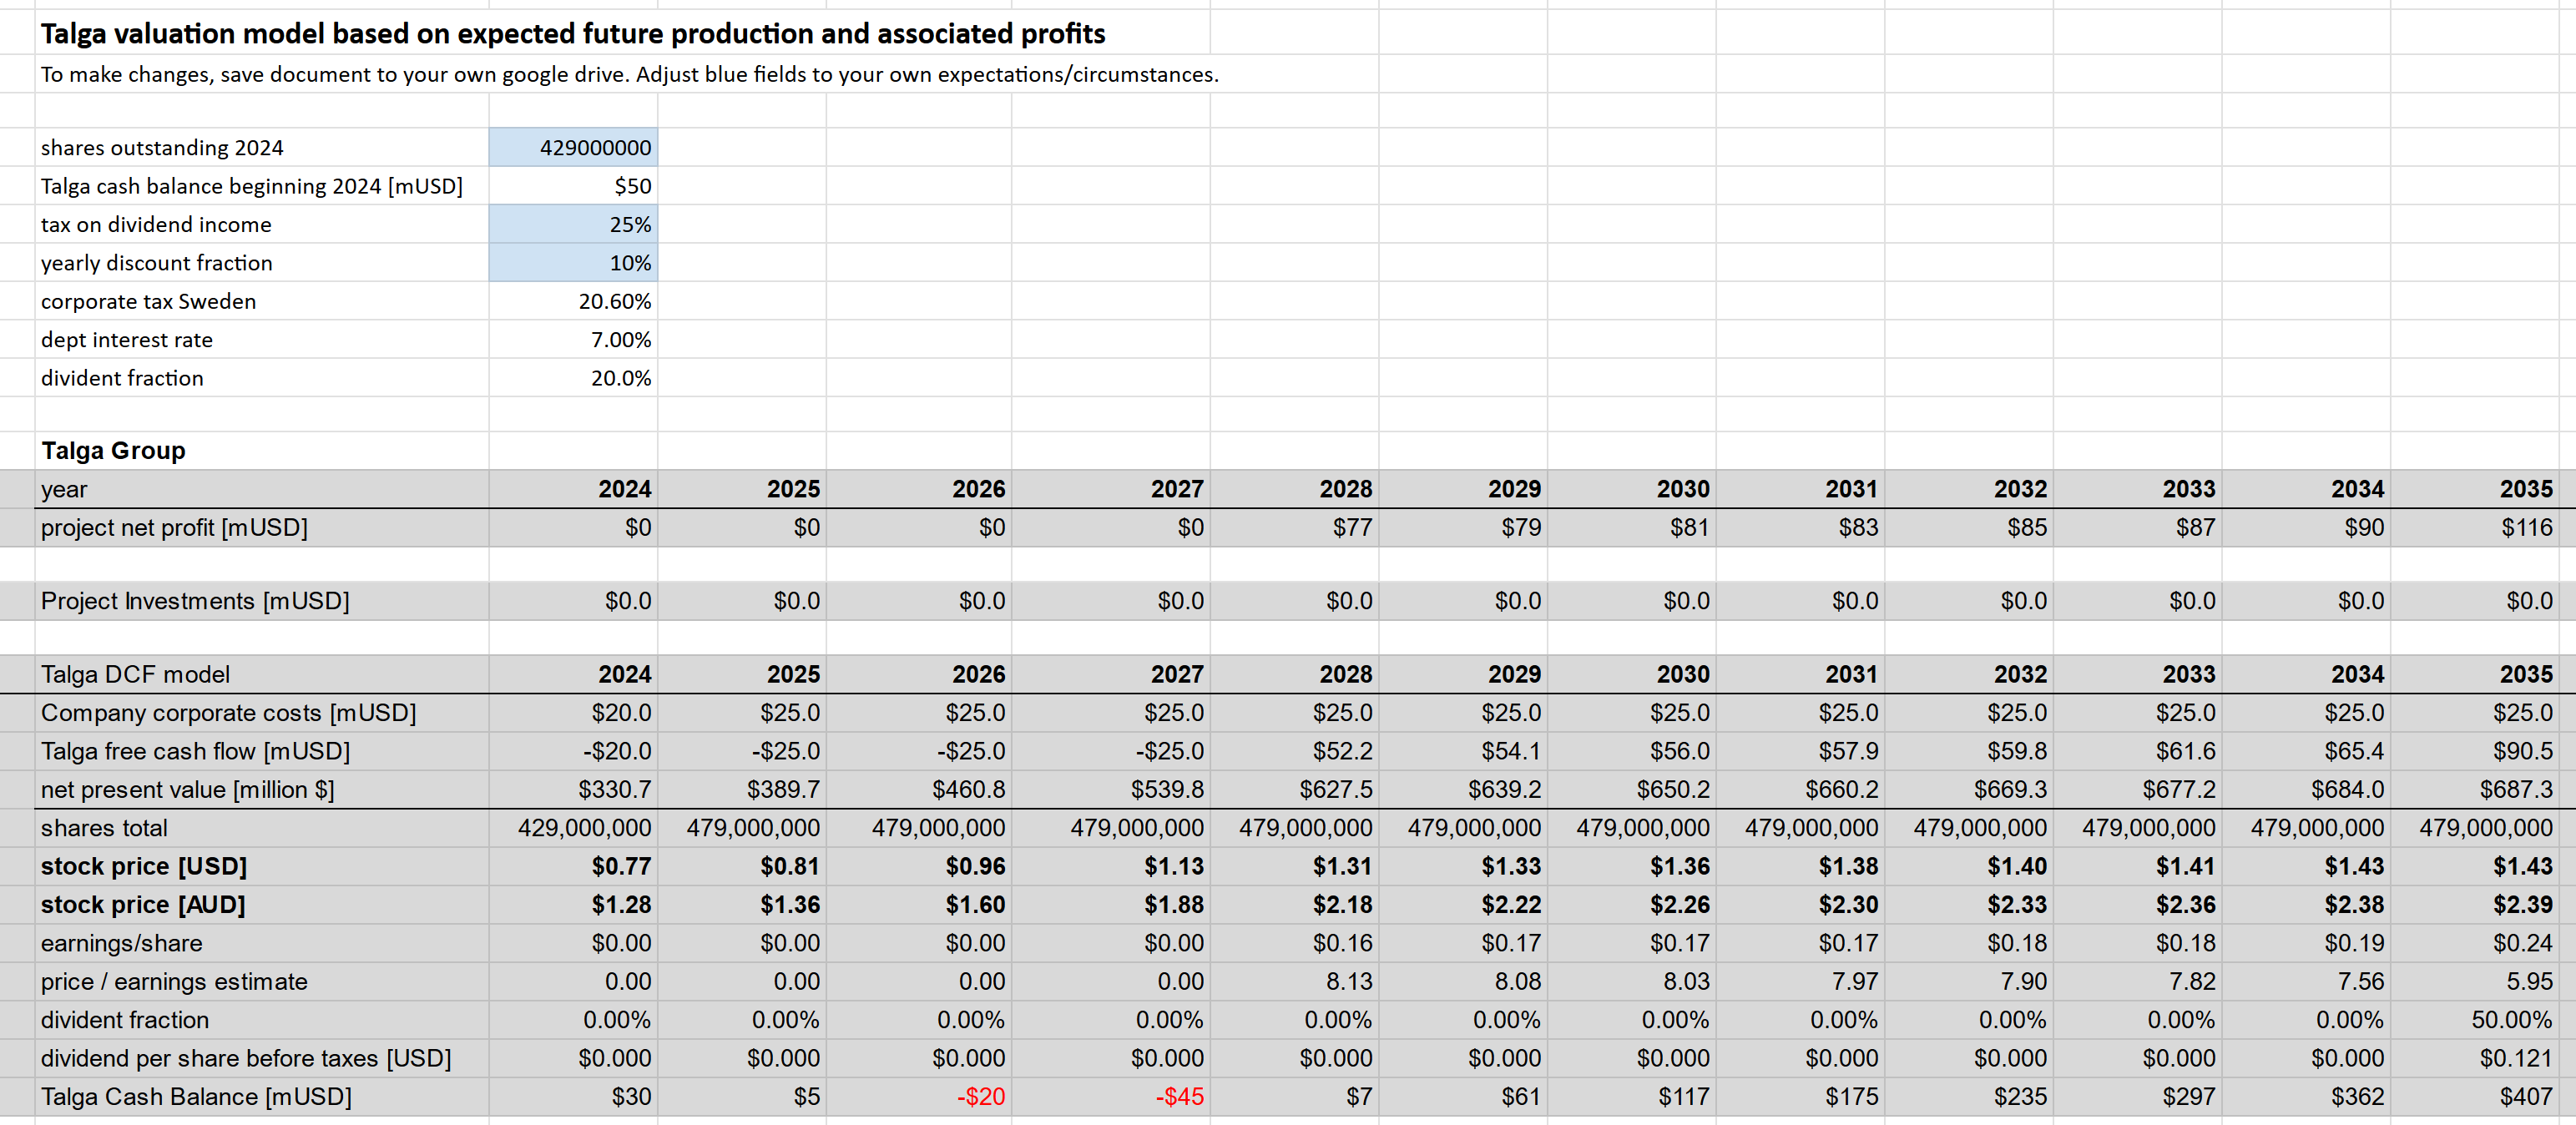The width and height of the screenshot is (2576, 1125).
Task: Select the yearly discount fraction 10% cell
Action: [573, 263]
